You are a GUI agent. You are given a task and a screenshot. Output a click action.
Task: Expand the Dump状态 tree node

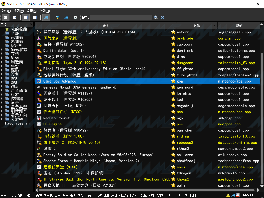[2, 50]
